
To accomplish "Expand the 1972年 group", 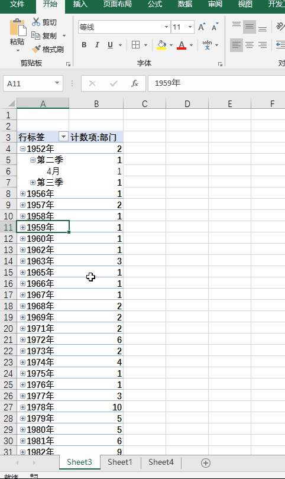I will point(22,339).
